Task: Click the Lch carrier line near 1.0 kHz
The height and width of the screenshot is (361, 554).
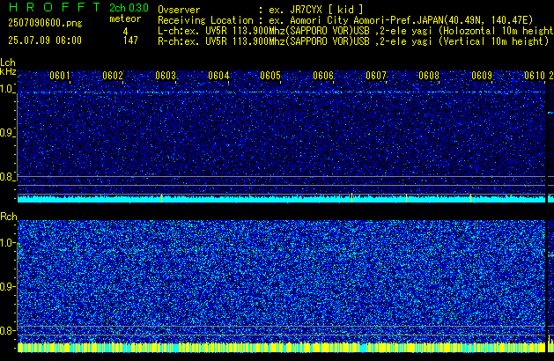Action: click(281, 92)
